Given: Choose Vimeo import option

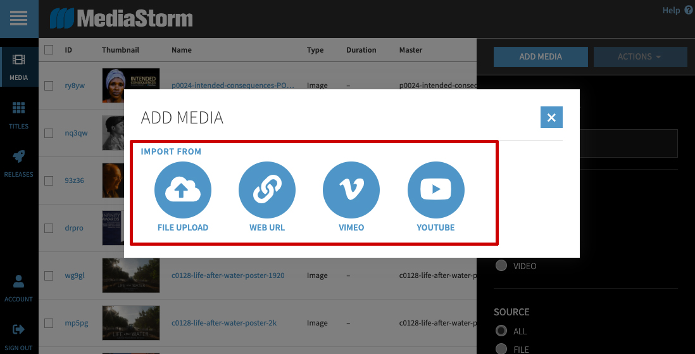Looking at the screenshot, I should (351, 196).
